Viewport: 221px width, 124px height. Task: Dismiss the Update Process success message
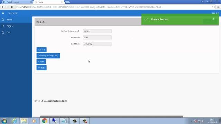pyautogui.click(x=213, y=19)
